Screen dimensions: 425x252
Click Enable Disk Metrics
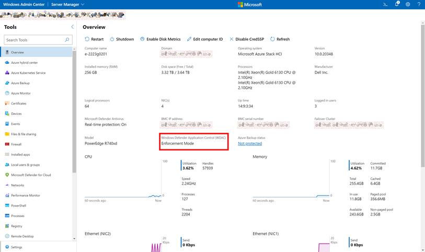click(x=160, y=39)
